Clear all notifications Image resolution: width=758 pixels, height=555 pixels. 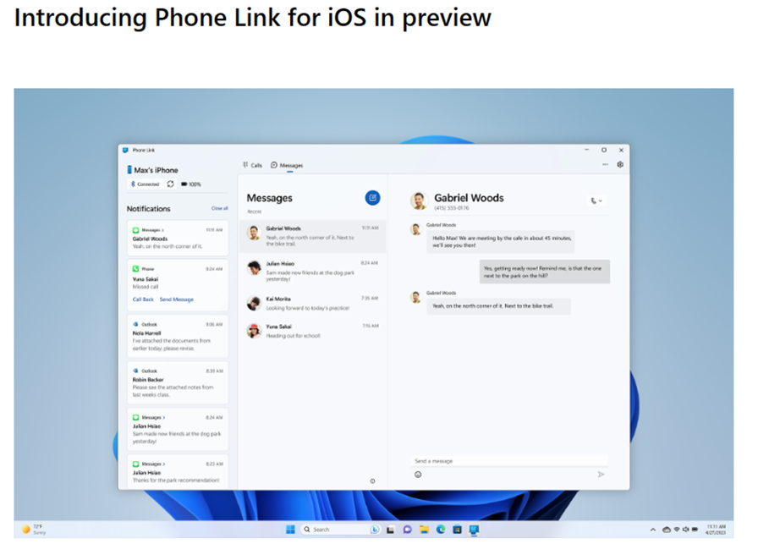(x=219, y=208)
